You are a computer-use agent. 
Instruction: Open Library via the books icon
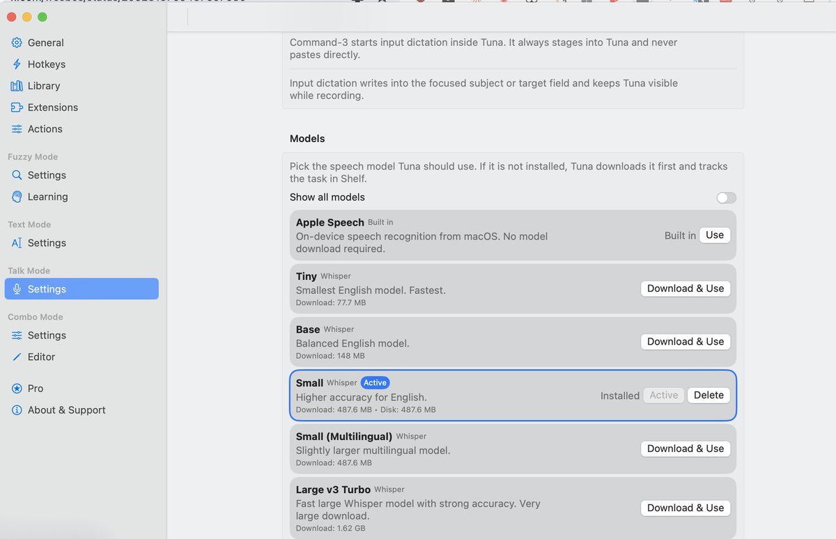(17, 86)
